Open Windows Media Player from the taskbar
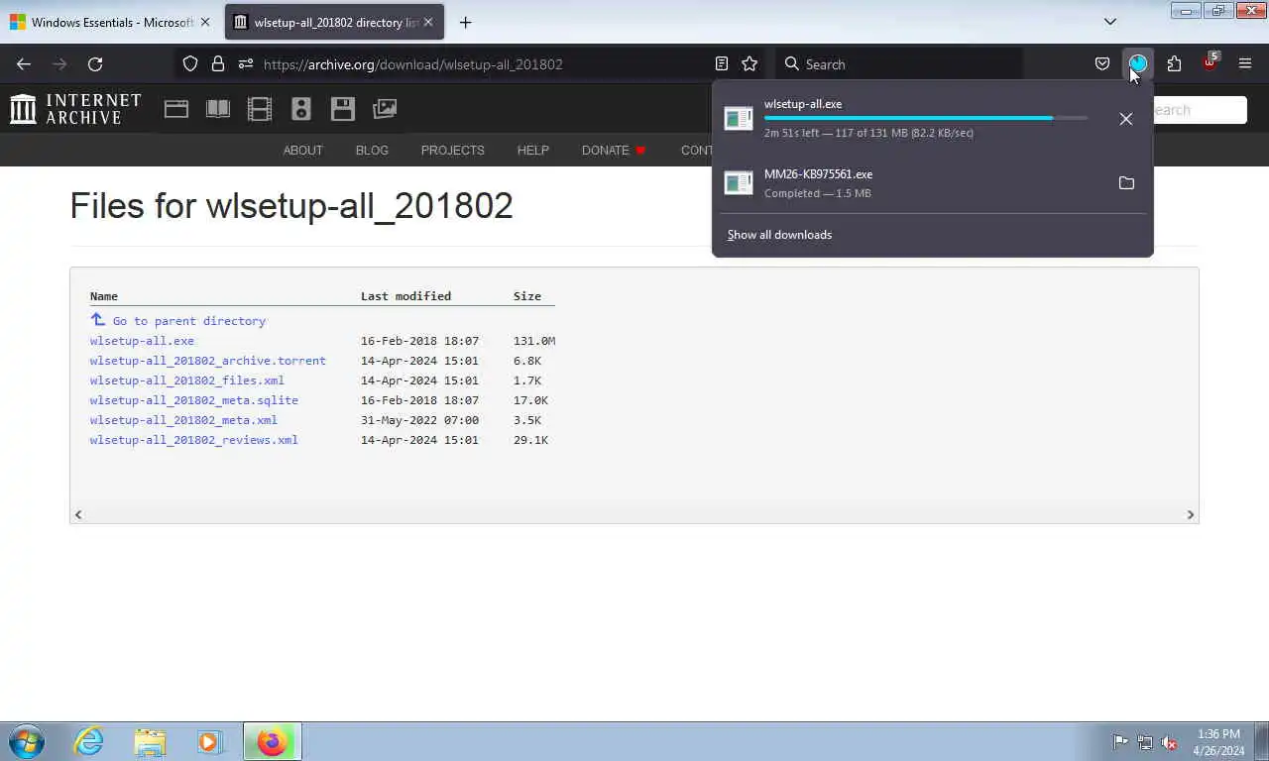 click(209, 741)
